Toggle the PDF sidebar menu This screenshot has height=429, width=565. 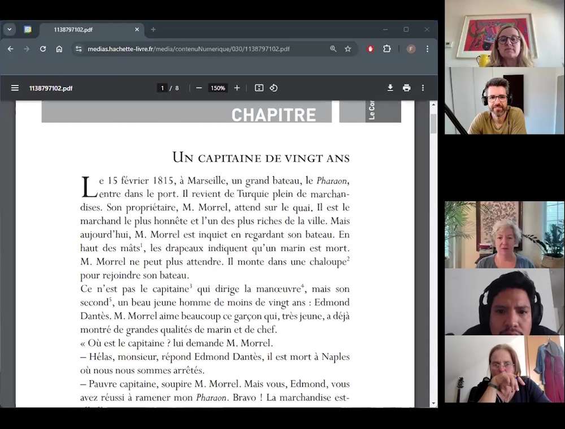pyautogui.click(x=15, y=88)
